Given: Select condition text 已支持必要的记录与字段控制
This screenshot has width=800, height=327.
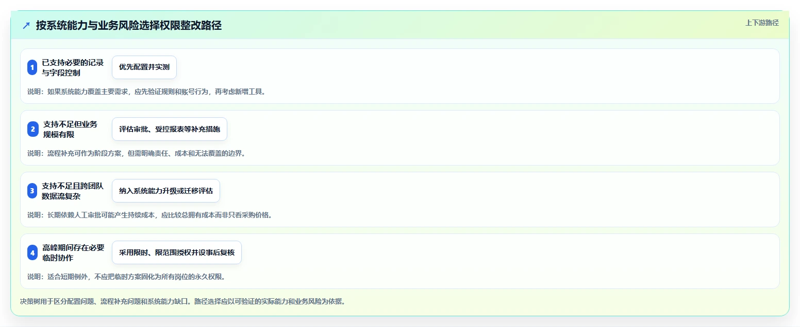Looking at the screenshot, I should (x=73, y=67).
